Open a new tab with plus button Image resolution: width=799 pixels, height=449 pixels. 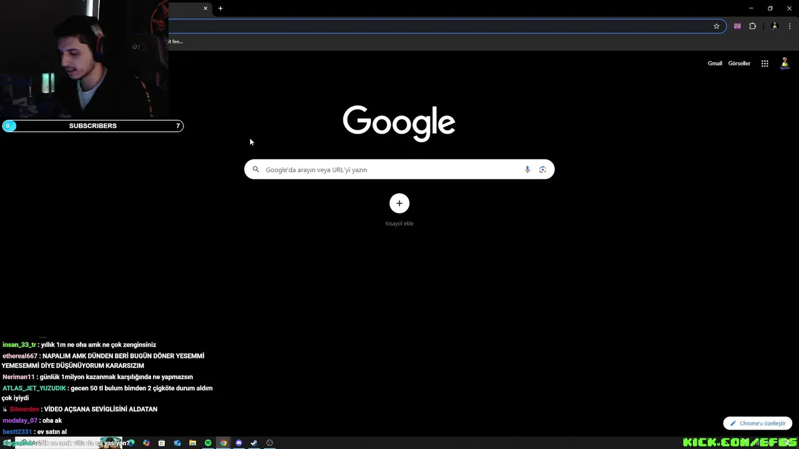pyautogui.click(x=220, y=8)
